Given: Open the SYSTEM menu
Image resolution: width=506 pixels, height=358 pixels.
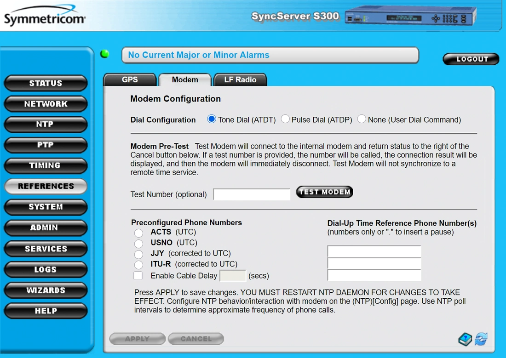Looking at the screenshot, I should click(x=46, y=207).
